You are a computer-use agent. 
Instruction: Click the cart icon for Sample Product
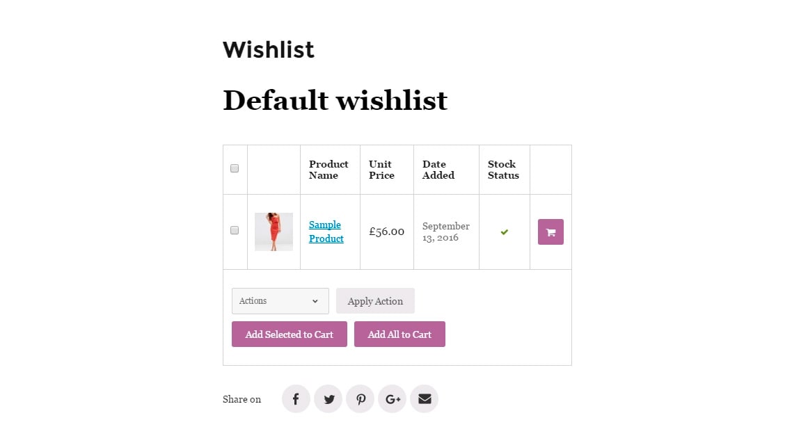tap(551, 232)
